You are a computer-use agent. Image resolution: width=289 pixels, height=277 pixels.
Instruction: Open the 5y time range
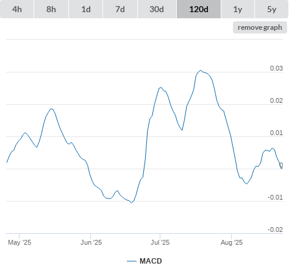271,9
